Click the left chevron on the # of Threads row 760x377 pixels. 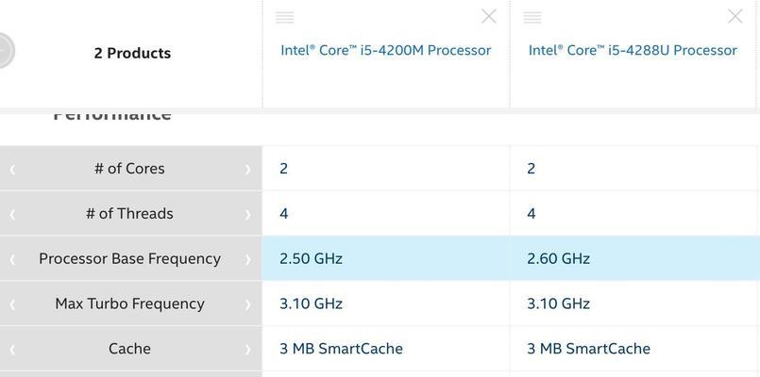point(12,214)
